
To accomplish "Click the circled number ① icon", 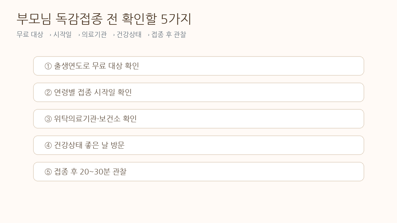I will (x=48, y=66).
